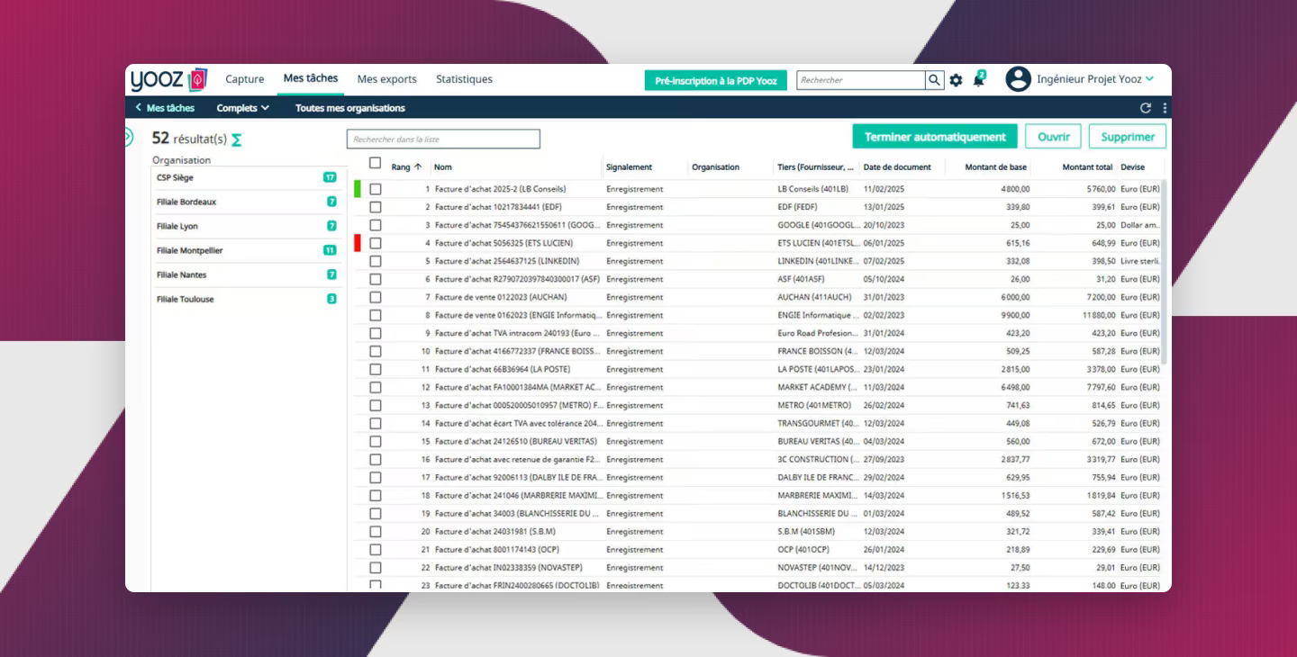Click the user avatar icon
Image resolution: width=1297 pixels, height=657 pixels.
click(x=1018, y=79)
